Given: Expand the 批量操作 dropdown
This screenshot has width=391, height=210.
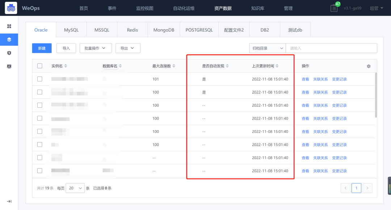Looking at the screenshot, I should [x=96, y=48].
